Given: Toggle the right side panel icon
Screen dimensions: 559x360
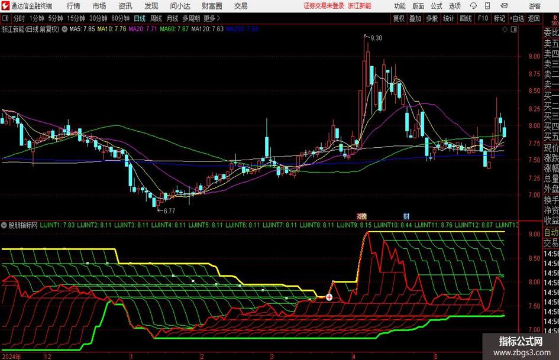Looking at the screenshot, I should point(513,30).
